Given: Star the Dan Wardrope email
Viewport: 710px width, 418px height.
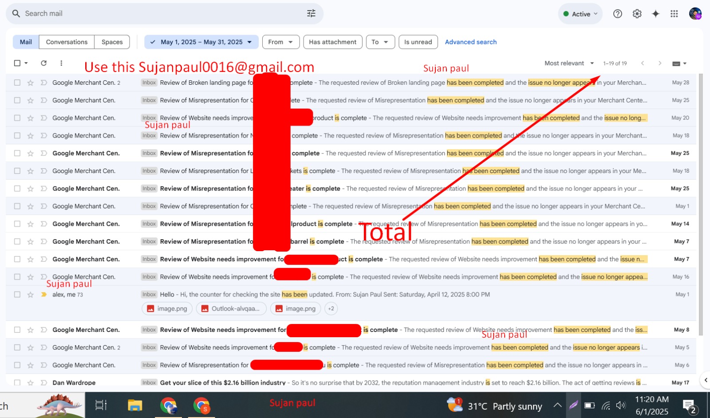Looking at the screenshot, I should pos(30,383).
